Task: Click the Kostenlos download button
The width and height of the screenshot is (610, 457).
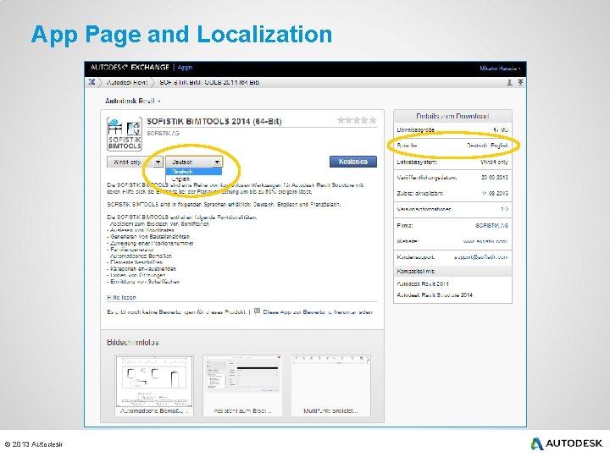Action: (352, 162)
